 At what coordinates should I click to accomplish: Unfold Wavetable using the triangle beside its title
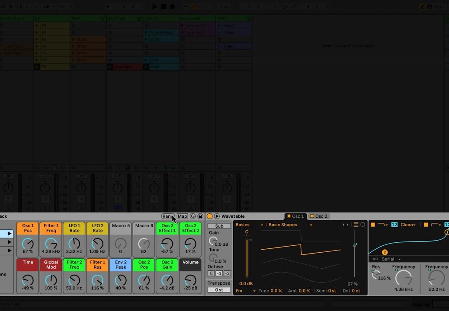(217, 216)
